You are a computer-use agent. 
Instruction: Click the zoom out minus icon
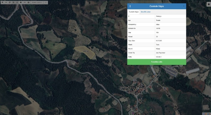6,2
